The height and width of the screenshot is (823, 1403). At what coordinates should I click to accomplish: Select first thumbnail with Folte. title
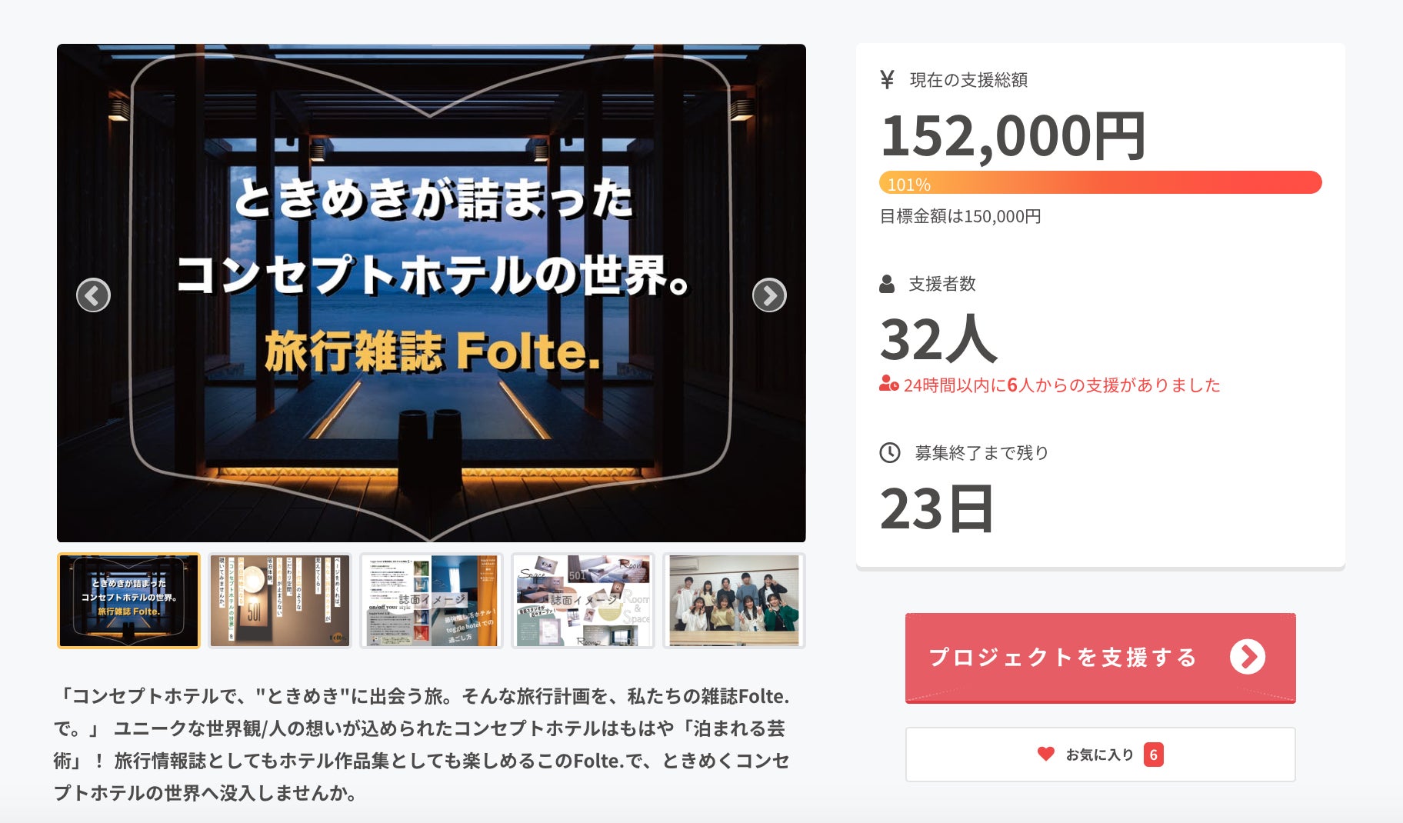click(128, 601)
